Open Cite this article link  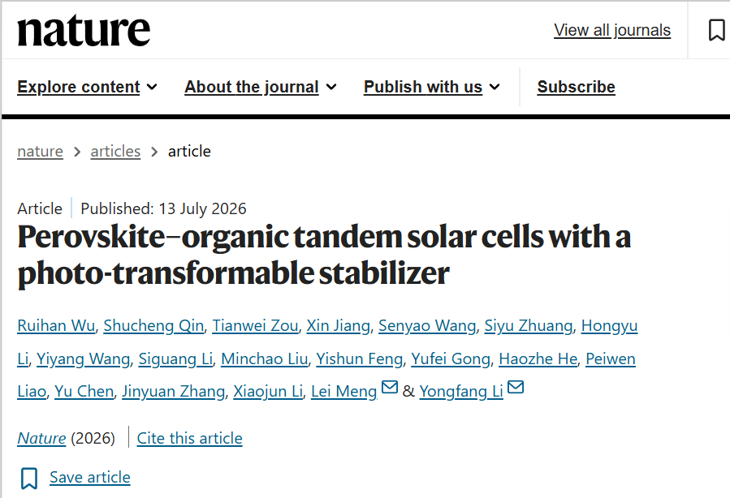(189, 439)
